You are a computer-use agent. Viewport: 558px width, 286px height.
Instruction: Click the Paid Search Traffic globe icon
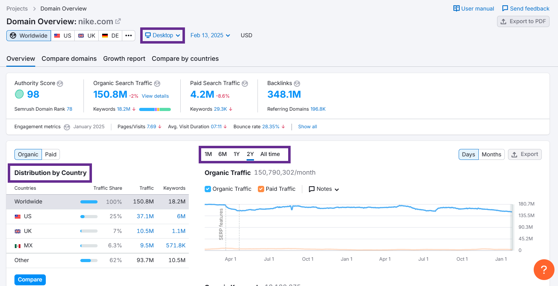click(245, 84)
